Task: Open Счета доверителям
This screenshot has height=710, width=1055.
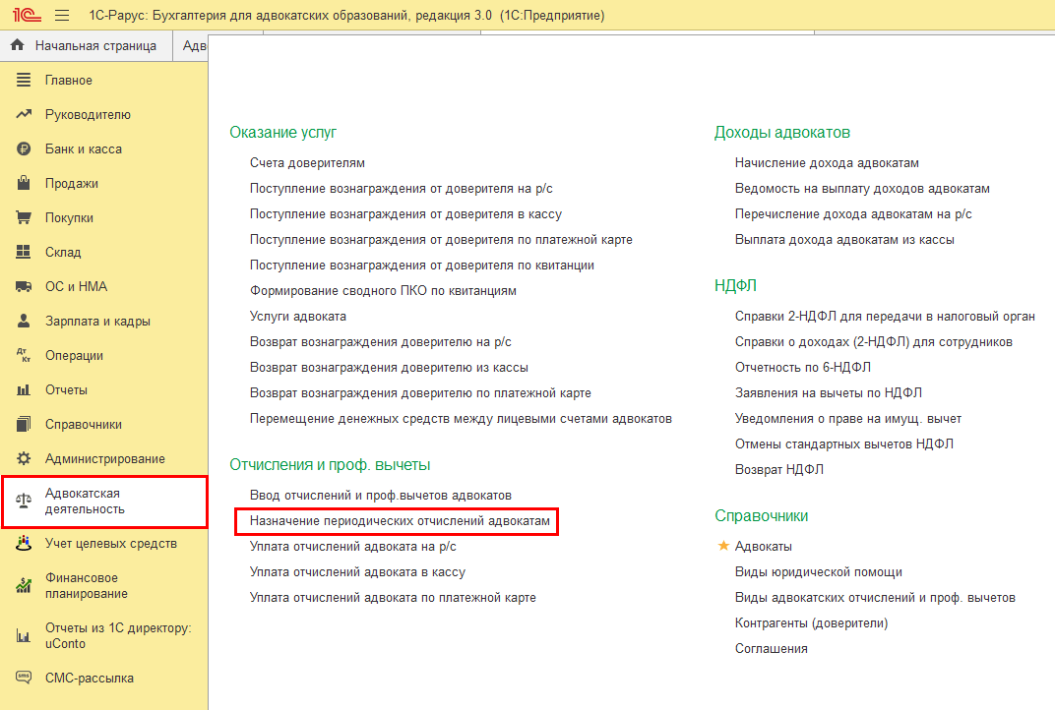Action: click(x=307, y=163)
